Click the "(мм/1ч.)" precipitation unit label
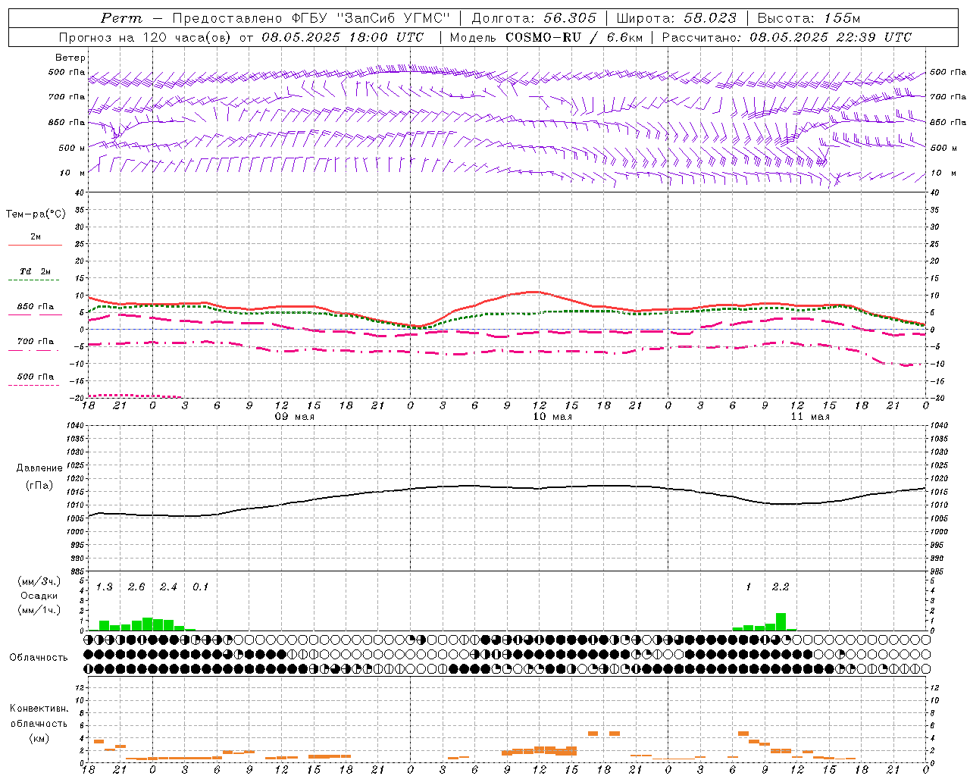 [39, 610]
